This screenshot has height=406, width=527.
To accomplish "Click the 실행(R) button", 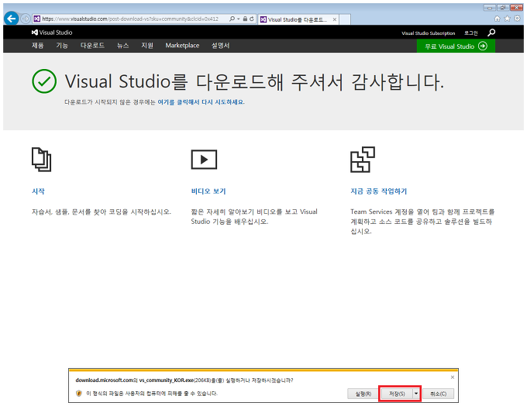I will pyautogui.click(x=363, y=394).
